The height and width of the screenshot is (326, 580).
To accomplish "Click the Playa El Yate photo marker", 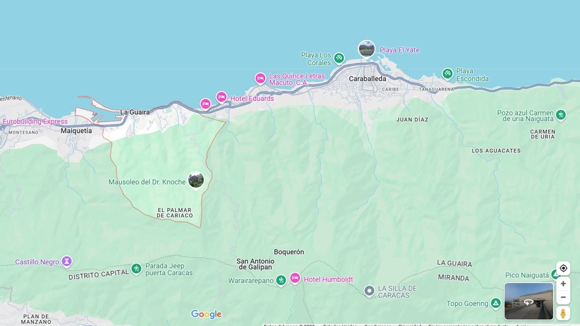I will [367, 49].
